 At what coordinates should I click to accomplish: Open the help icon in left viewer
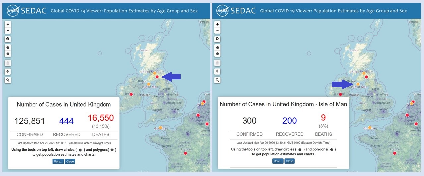8,39
